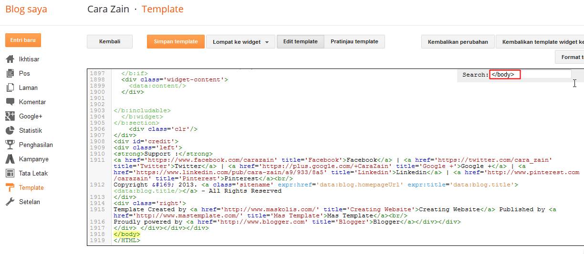Open the Kampanye icon in sidebar
584x254 pixels.
tap(10, 159)
